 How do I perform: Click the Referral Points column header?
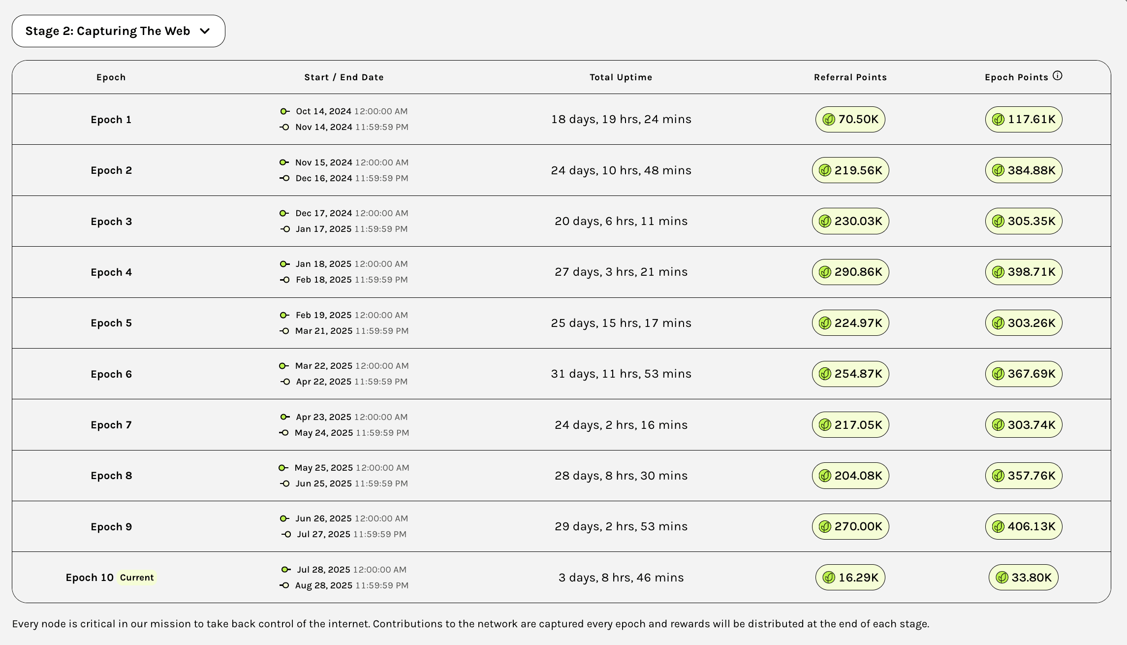(850, 77)
